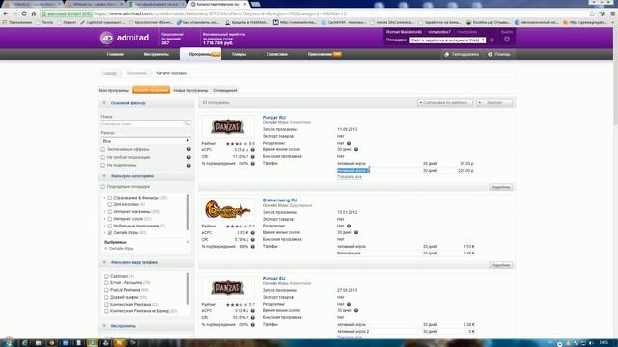Screen dimensions: 618x347
Task: Click Ретаргетинг info icon for Panzar RU
Action: coord(349,143)
